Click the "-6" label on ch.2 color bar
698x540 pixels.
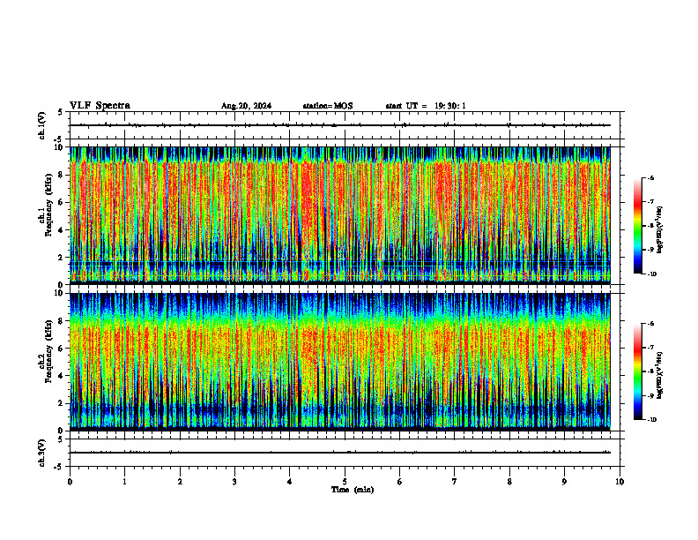651,324
